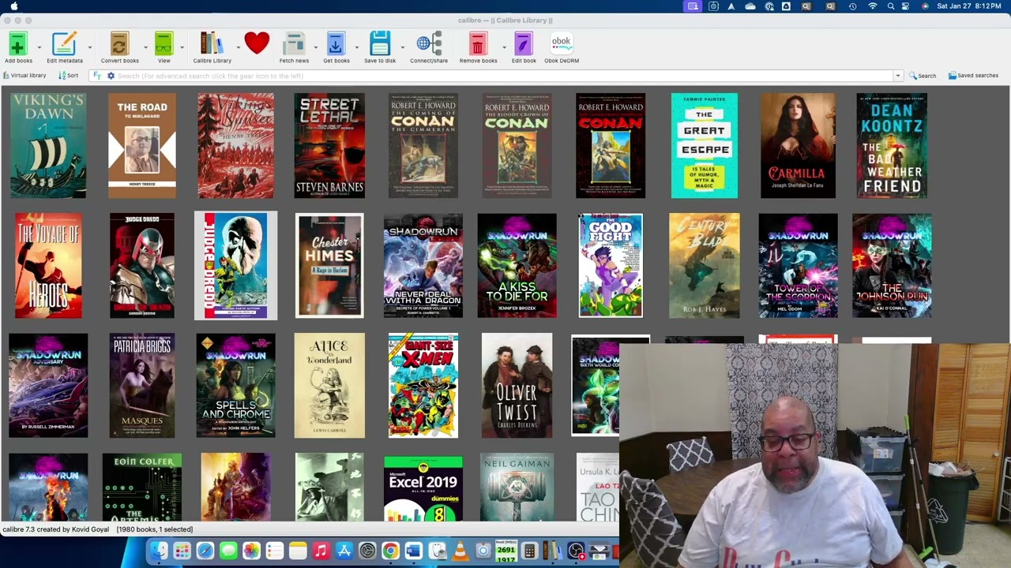Open VLC from the dock
Viewport: 1011px width, 568px height.
[x=460, y=551]
